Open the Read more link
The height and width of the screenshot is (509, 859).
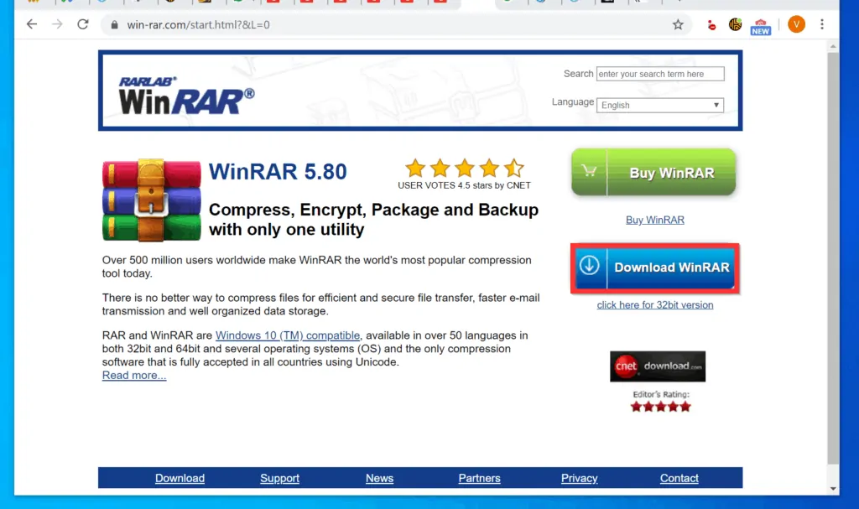[133, 375]
